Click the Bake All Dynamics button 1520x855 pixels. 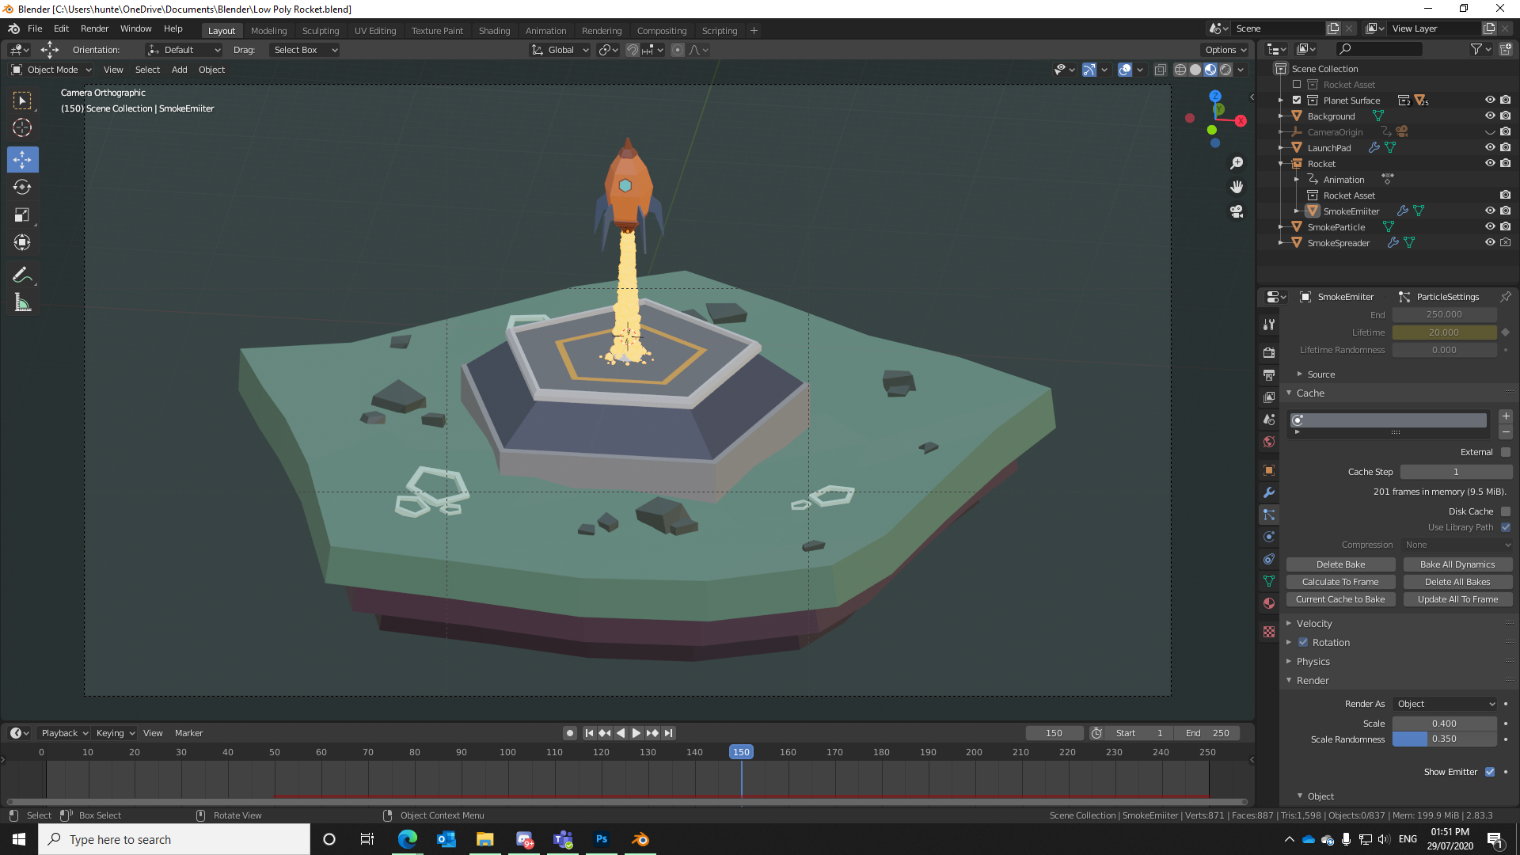[x=1457, y=564]
